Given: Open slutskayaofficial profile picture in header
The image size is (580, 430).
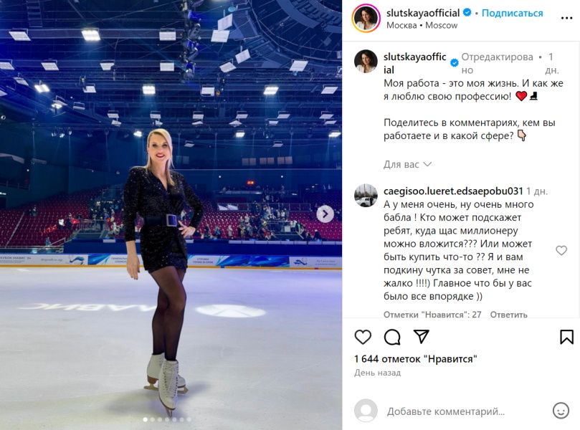Looking at the screenshot, I should [x=366, y=18].
